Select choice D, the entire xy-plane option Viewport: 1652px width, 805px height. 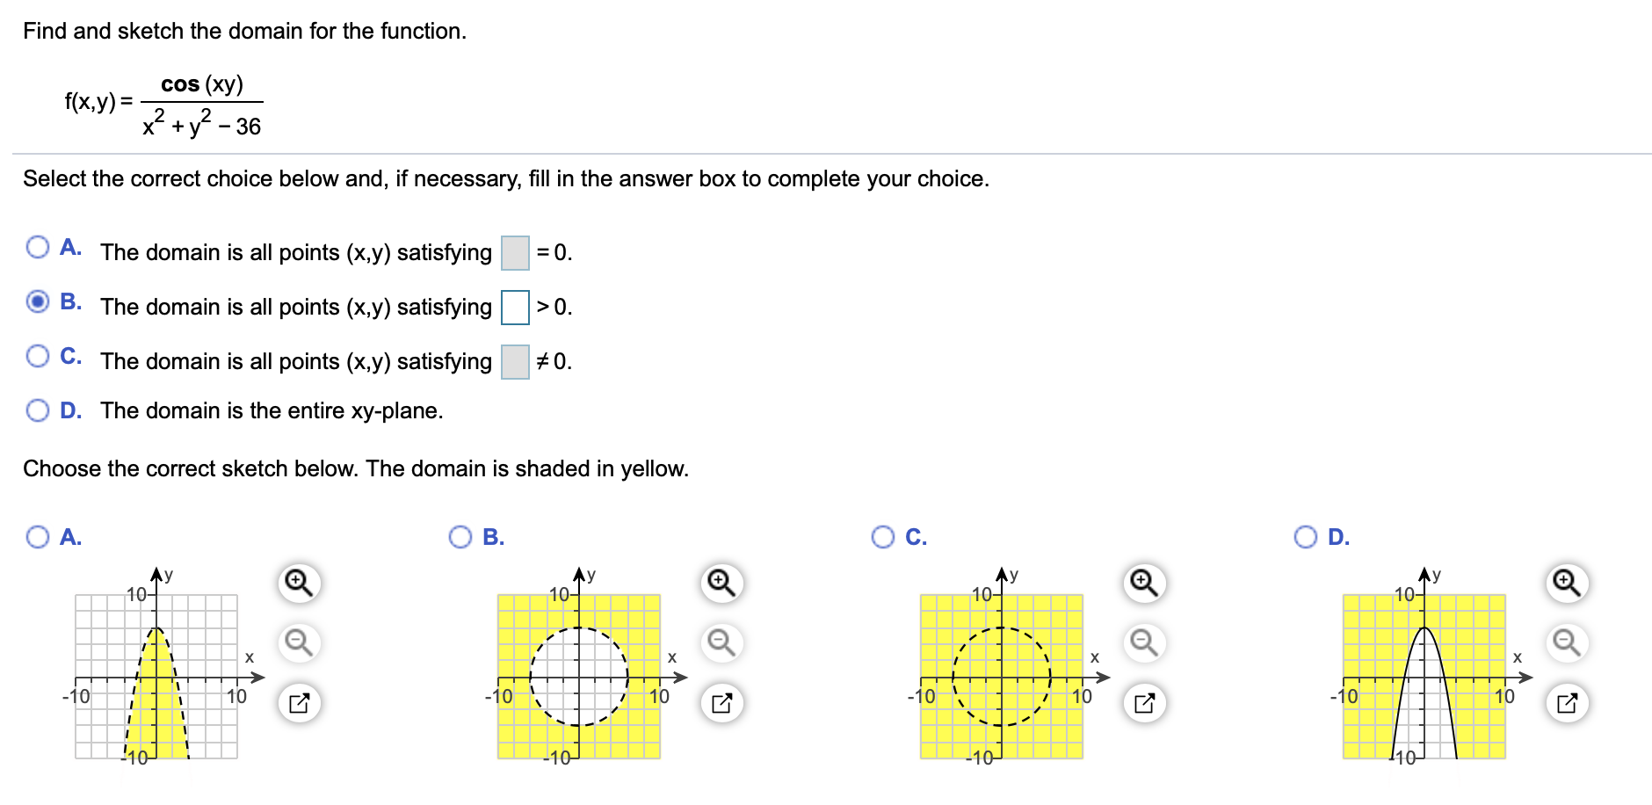point(37,410)
